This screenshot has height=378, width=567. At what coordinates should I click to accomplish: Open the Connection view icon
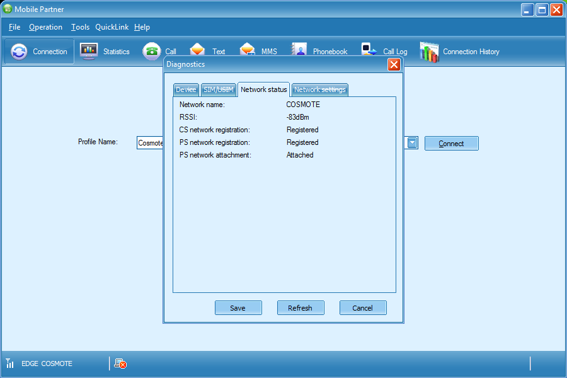19,52
